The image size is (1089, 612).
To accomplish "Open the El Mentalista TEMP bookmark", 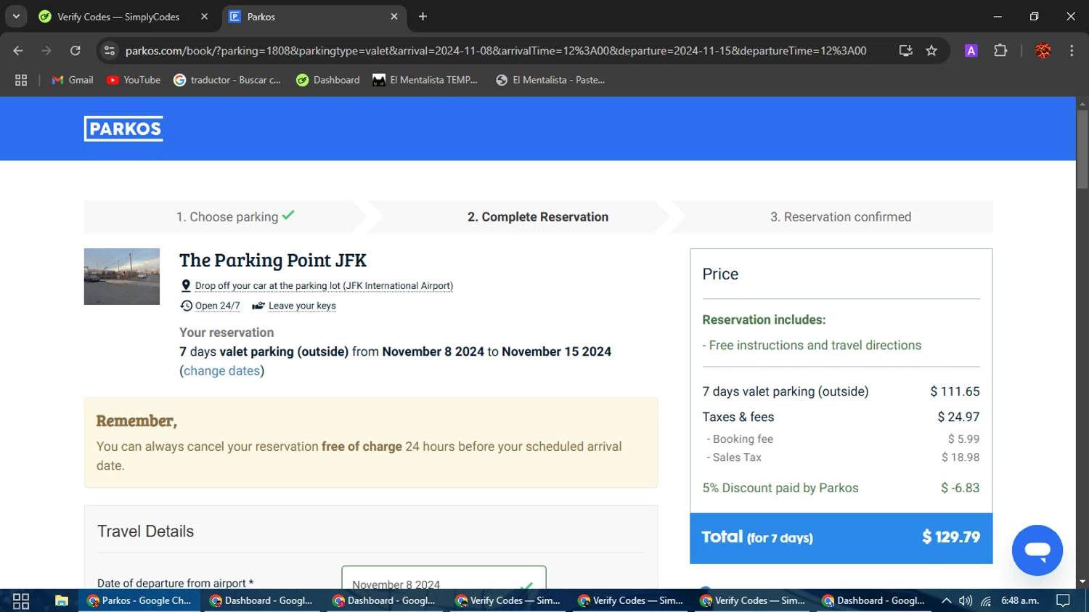I will (x=425, y=80).
